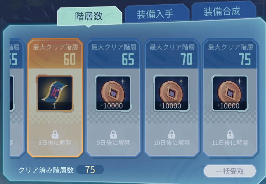Click the クリア済み階層数 value 75

(90, 169)
